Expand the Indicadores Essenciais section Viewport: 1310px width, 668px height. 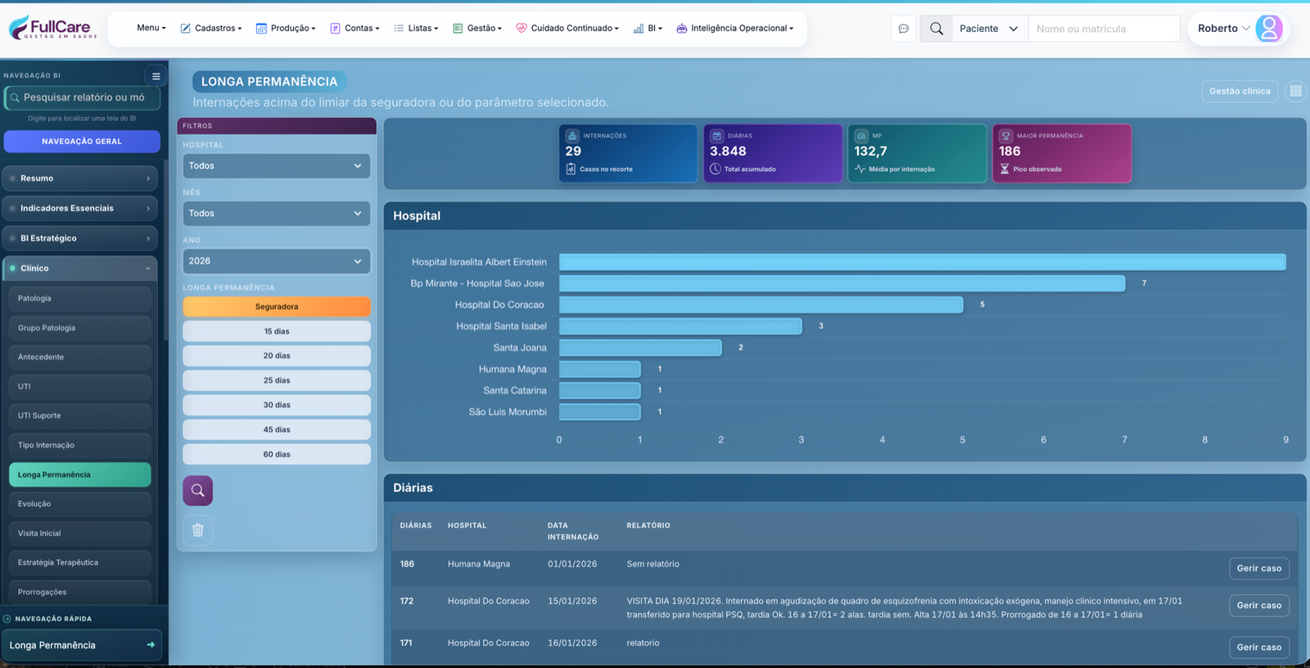79,209
